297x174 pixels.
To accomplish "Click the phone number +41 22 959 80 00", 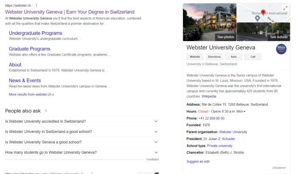I will pyautogui.click(x=211, y=118).
